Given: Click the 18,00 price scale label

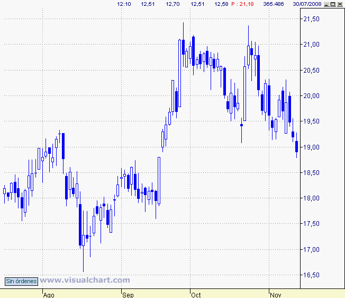Looking at the screenshot, I should [x=311, y=198].
